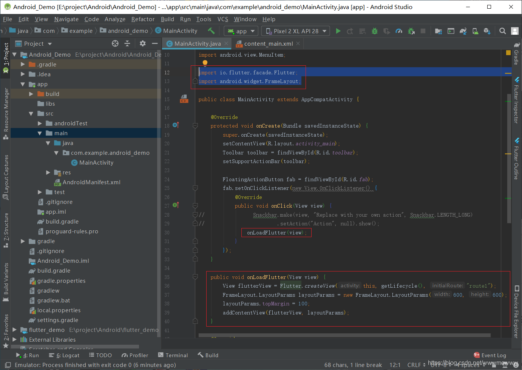Expand the androidTest folder
Screen dimensions: 522x370
40,123
